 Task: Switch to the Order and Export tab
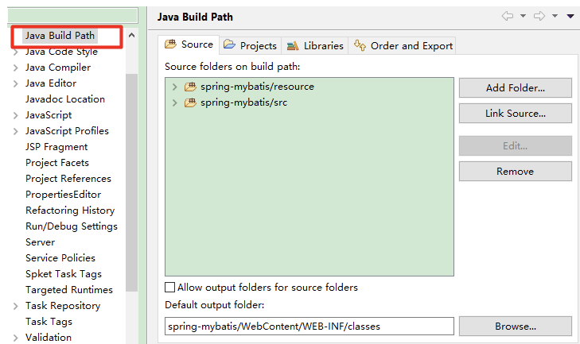[x=403, y=46]
